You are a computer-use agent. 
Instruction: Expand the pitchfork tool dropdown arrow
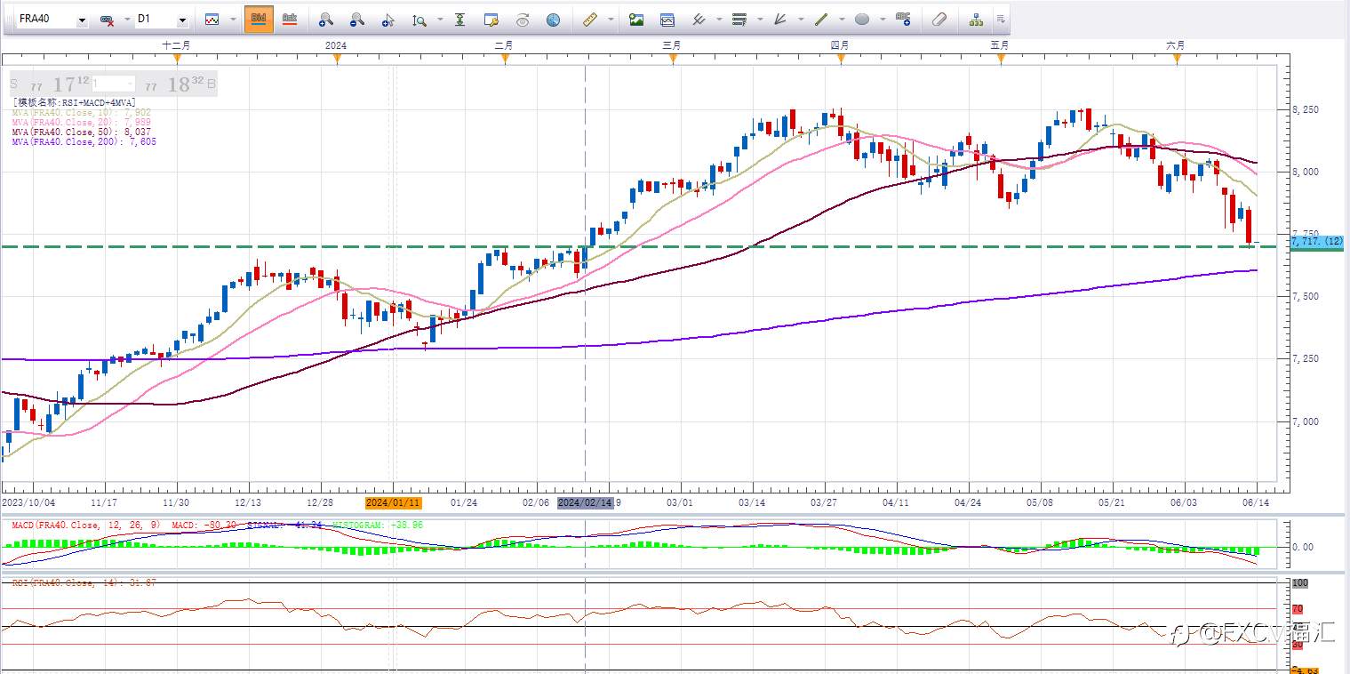pos(718,20)
